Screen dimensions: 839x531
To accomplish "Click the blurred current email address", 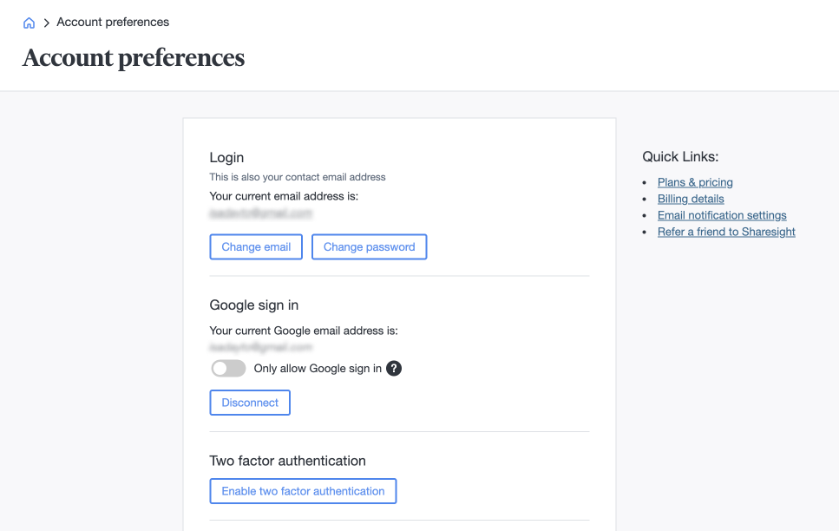I will point(260,213).
